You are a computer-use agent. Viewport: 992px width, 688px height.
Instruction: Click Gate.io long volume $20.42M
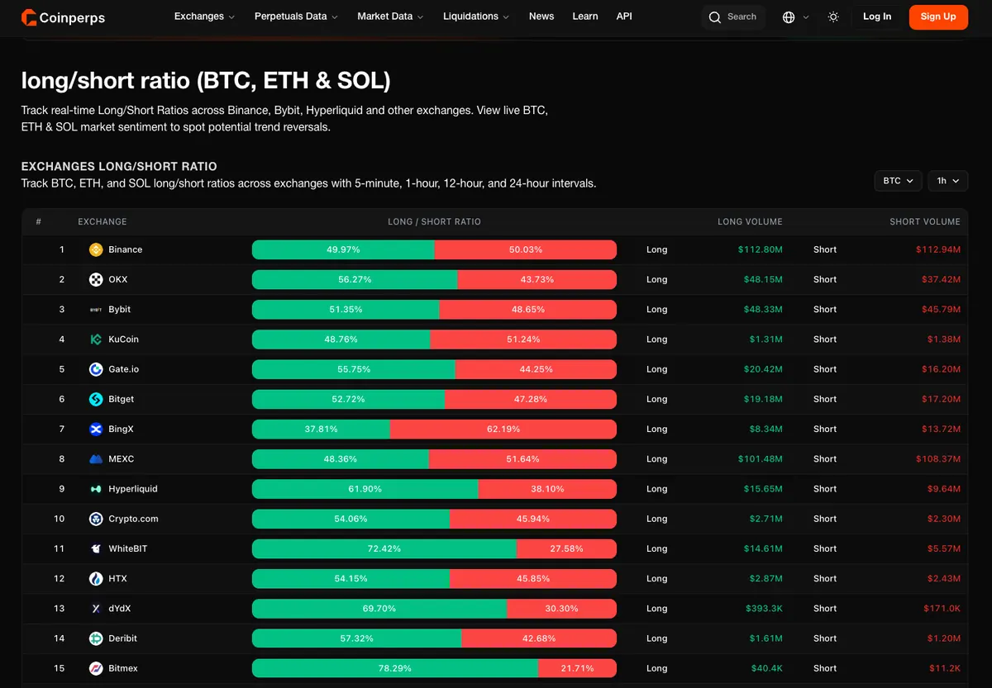tap(763, 369)
